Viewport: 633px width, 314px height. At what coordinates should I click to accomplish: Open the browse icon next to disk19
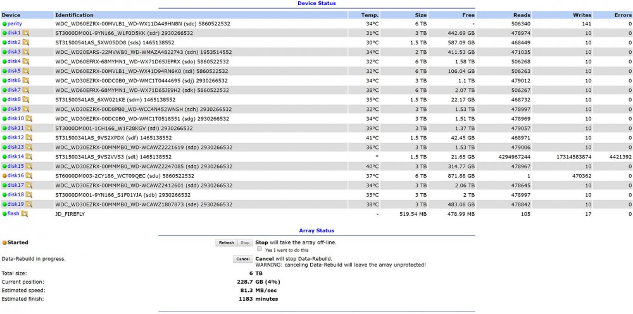(x=29, y=204)
